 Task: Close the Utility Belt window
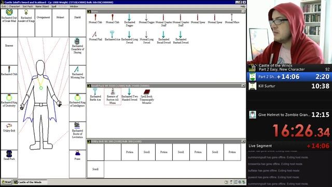[x=243, y=141]
